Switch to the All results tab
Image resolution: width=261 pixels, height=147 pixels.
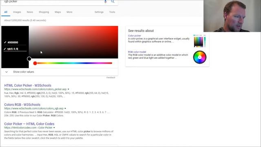point(6,12)
